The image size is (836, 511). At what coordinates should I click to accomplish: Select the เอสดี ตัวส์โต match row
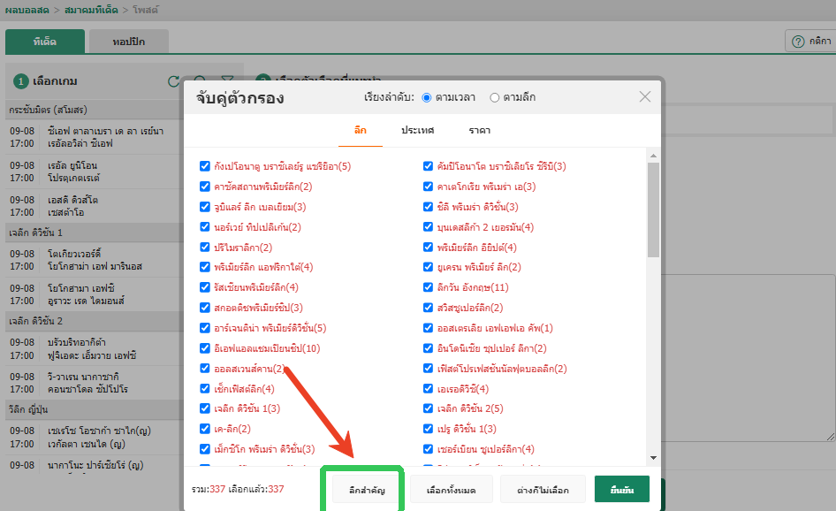pyautogui.click(x=95, y=206)
